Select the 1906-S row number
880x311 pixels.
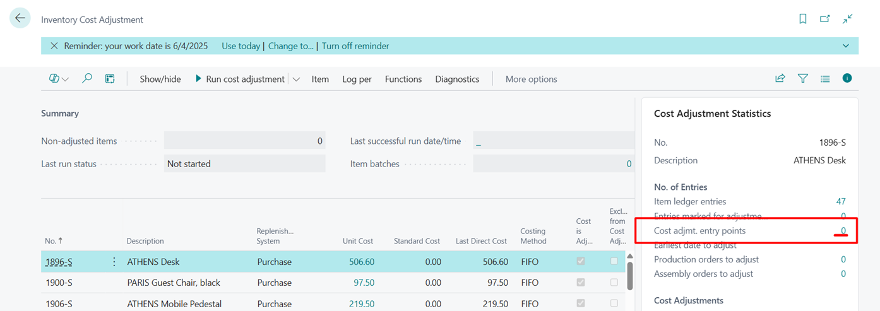59,303
